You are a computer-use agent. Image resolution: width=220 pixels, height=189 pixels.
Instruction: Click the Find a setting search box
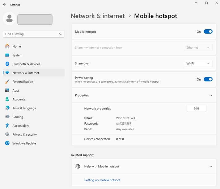(31, 34)
